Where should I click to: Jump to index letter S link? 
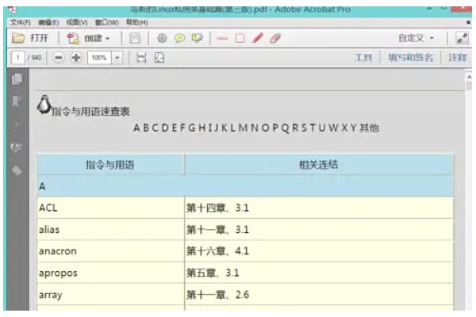tap(304, 128)
